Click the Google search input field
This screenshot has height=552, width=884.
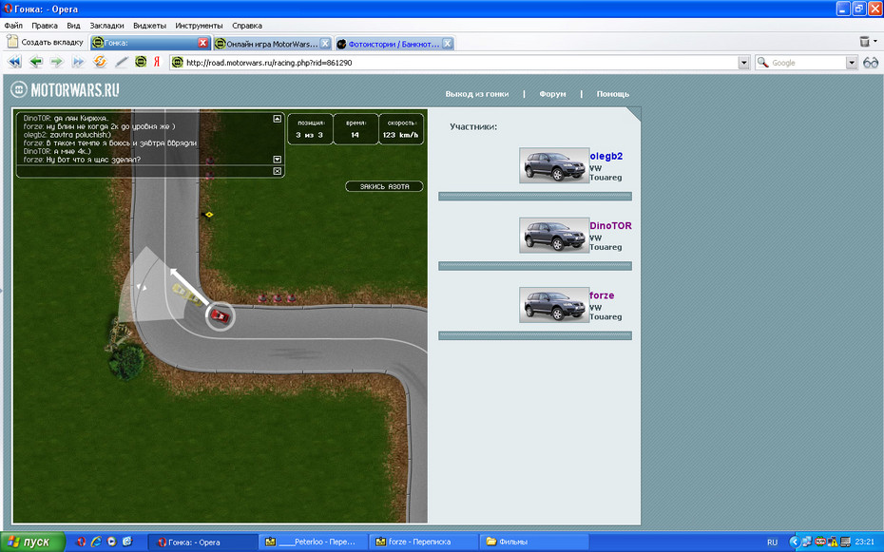(x=807, y=63)
